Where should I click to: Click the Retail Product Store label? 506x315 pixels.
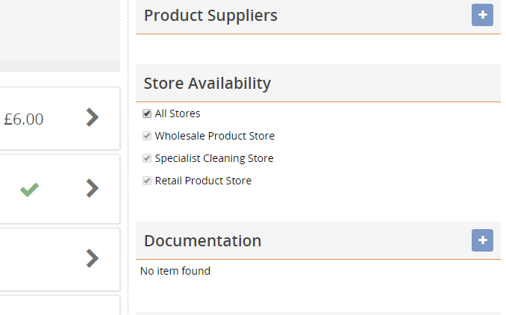203,181
